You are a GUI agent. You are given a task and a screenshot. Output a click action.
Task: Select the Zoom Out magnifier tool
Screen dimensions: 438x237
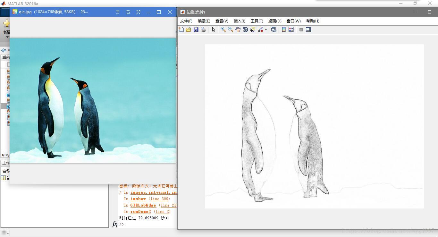point(230,30)
